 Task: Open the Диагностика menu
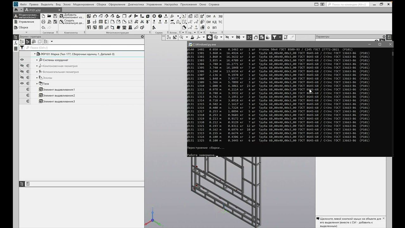point(136,4)
